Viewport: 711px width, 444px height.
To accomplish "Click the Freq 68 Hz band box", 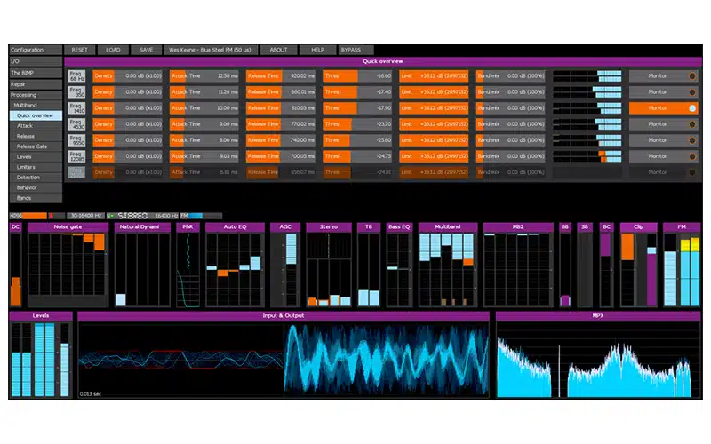I will pyautogui.click(x=76, y=75).
